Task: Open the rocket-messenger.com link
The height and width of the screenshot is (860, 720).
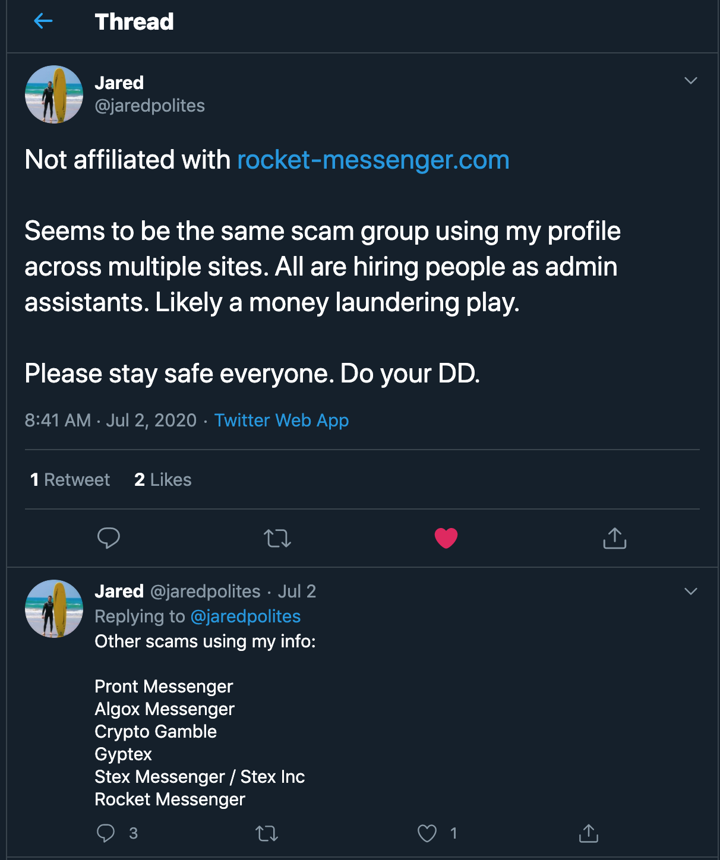Action: (x=372, y=159)
